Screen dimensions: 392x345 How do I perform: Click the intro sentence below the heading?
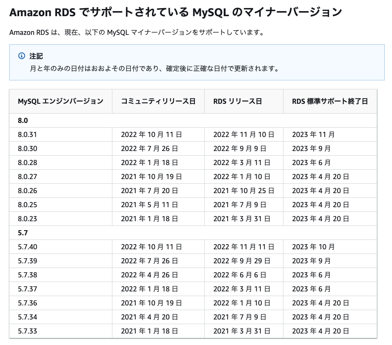[137, 32]
